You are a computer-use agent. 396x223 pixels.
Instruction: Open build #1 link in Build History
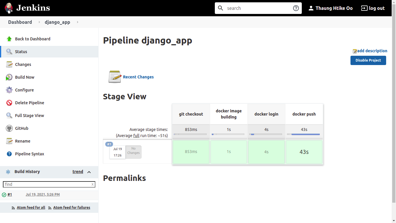click(10, 195)
